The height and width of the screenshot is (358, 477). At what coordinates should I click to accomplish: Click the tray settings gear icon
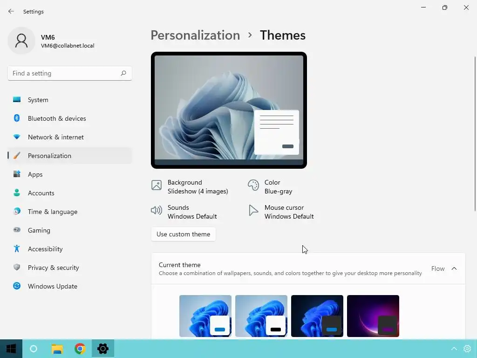[467, 349]
